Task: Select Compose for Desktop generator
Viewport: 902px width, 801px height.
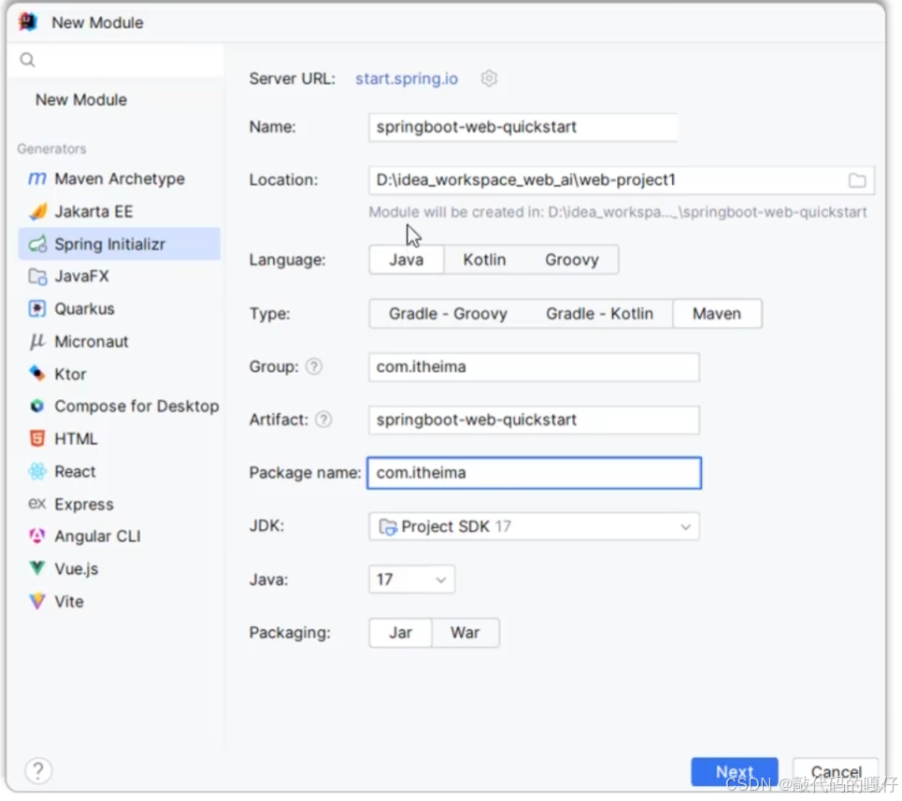Action: point(119,407)
